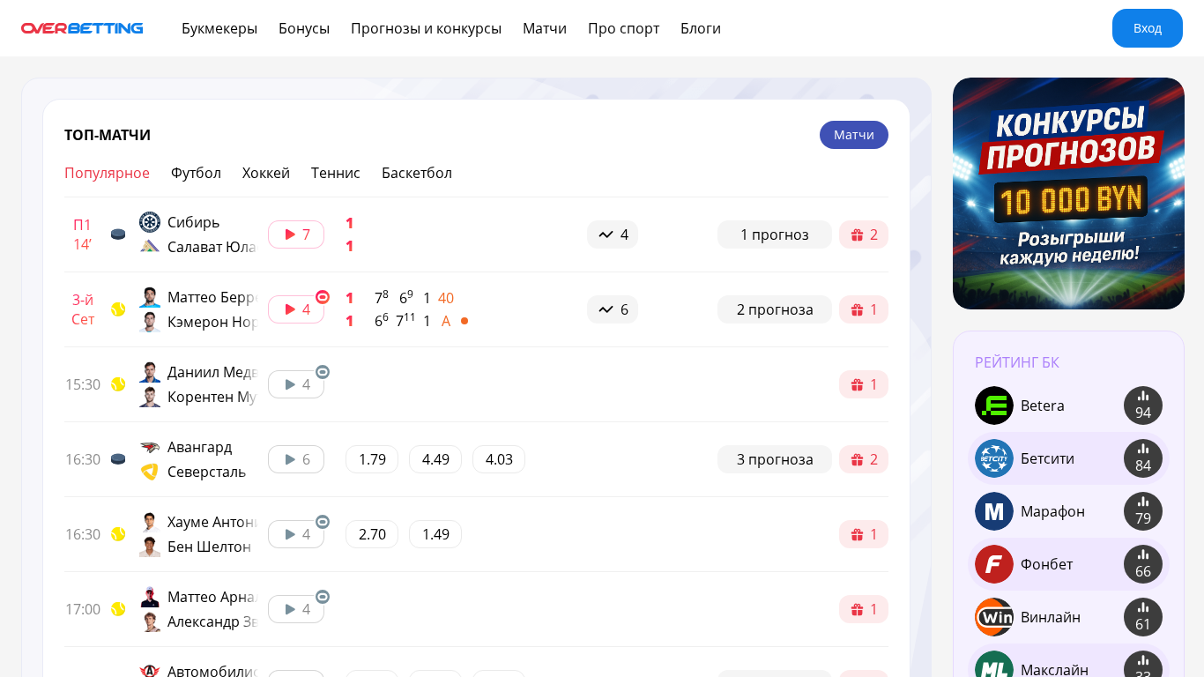1204x677 pixels.
Task: Click gift bonus icon in Сибирь row
Action: click(864, 234)
